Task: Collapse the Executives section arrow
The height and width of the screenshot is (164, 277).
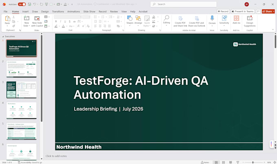Action: click(3, 37)
